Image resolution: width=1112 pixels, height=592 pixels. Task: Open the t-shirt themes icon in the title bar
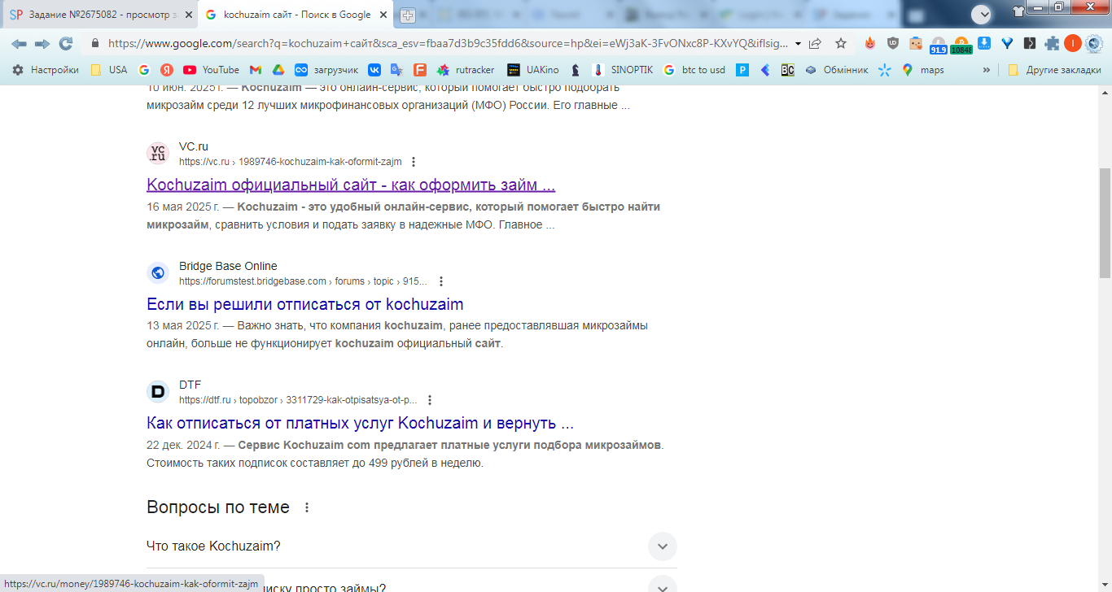point(1018,11)
